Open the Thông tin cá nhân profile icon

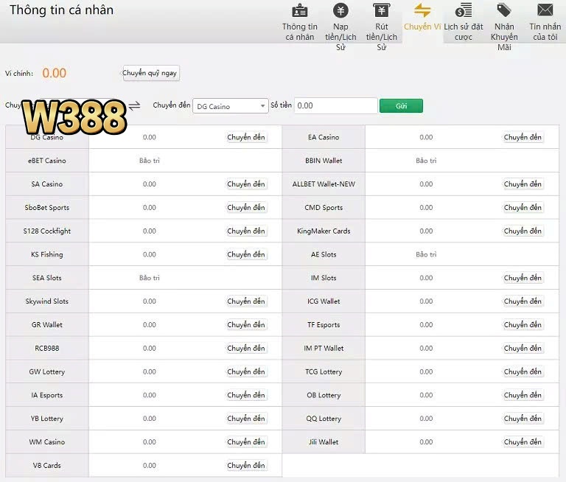pos(300,10)
